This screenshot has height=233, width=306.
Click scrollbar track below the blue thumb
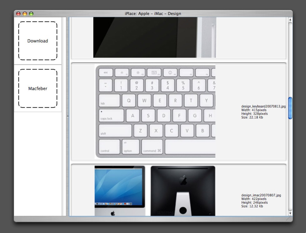(290, 165)
